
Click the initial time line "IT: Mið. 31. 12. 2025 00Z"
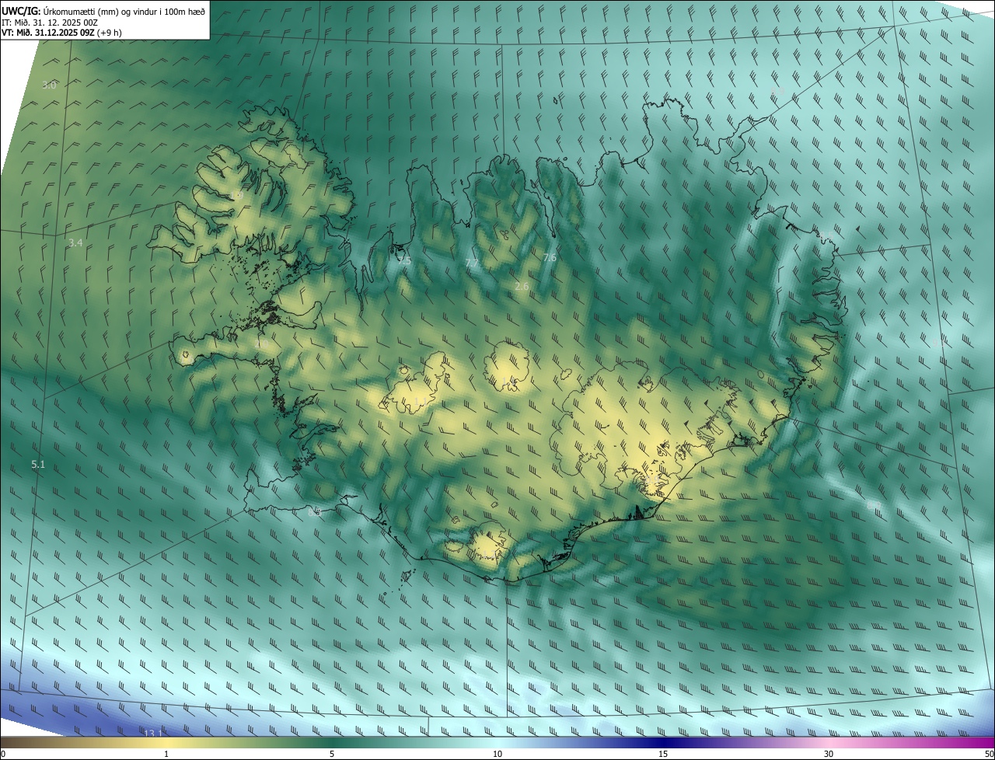point(49,22)
